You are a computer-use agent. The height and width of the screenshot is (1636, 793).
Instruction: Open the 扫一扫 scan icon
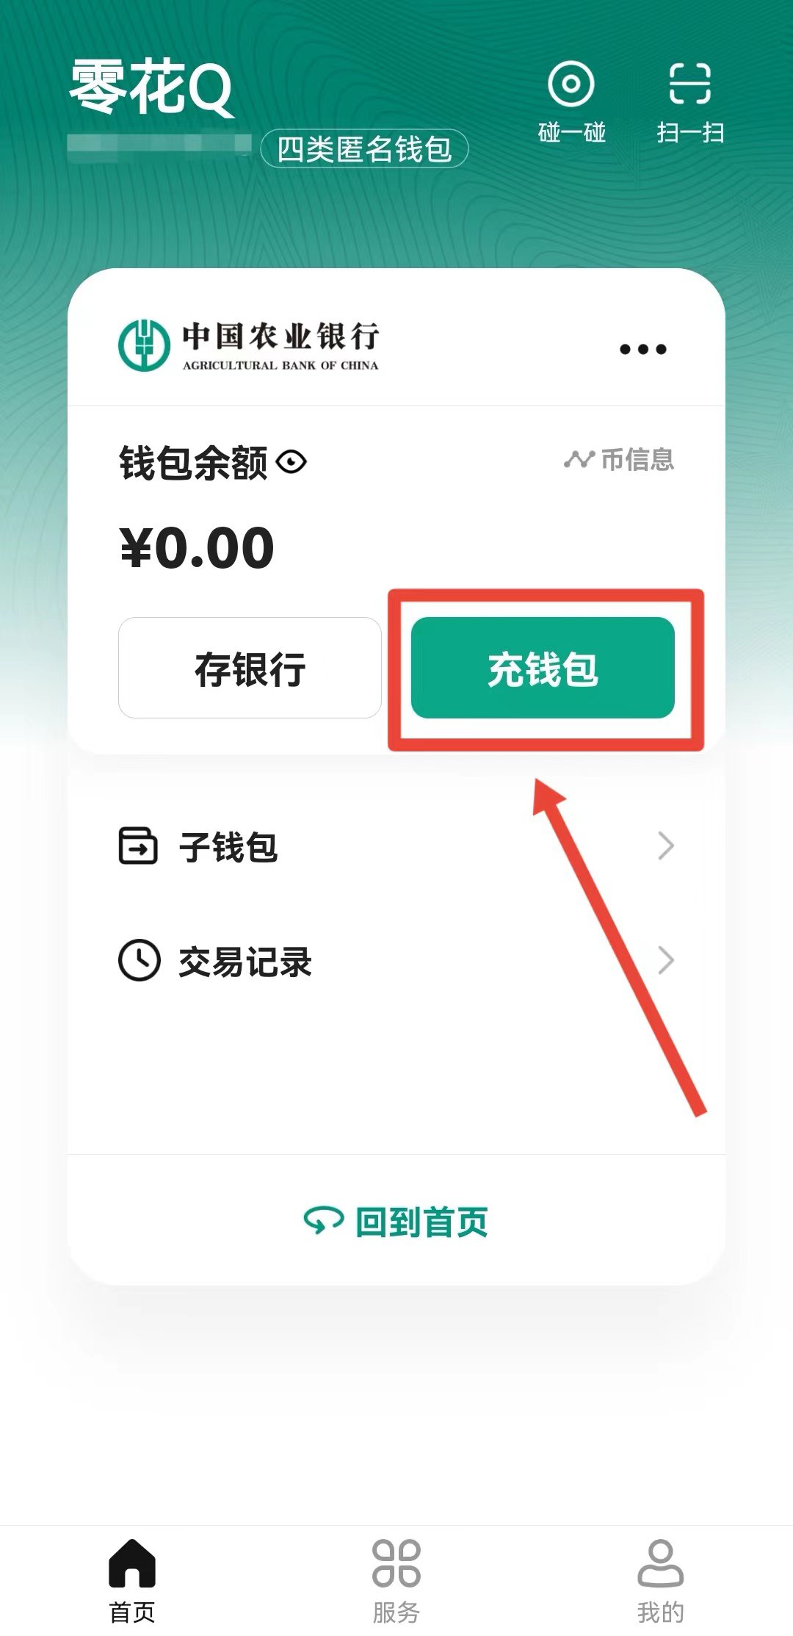[x=689, y=84]
